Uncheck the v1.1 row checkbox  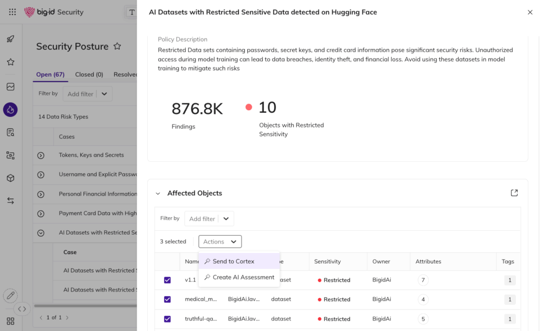pyautogui.click(x=167, y=280)
